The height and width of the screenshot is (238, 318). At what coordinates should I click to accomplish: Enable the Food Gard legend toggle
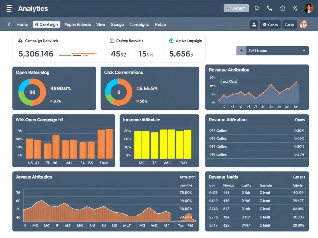pyautogui.click(x=229, y=81)
